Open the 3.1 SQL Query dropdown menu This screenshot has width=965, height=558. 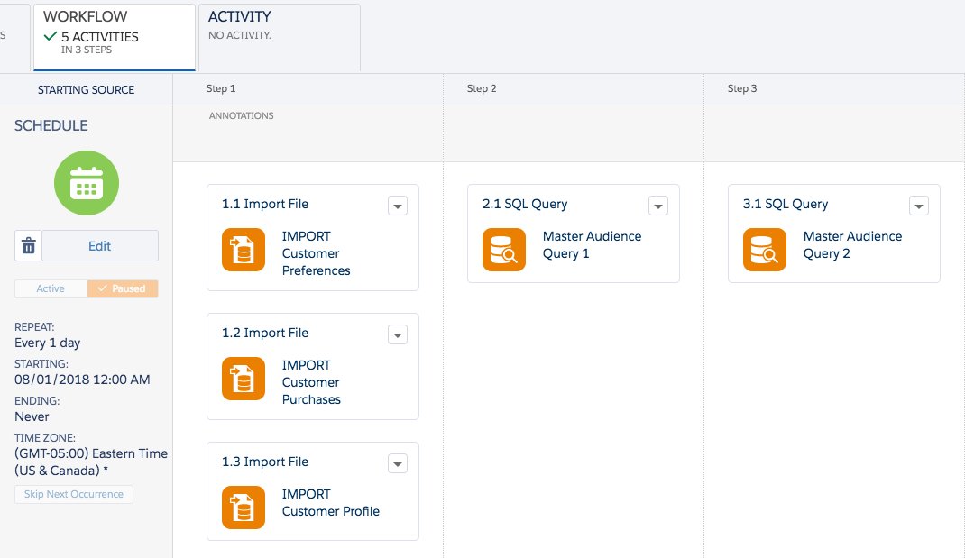tap(919, 206)
